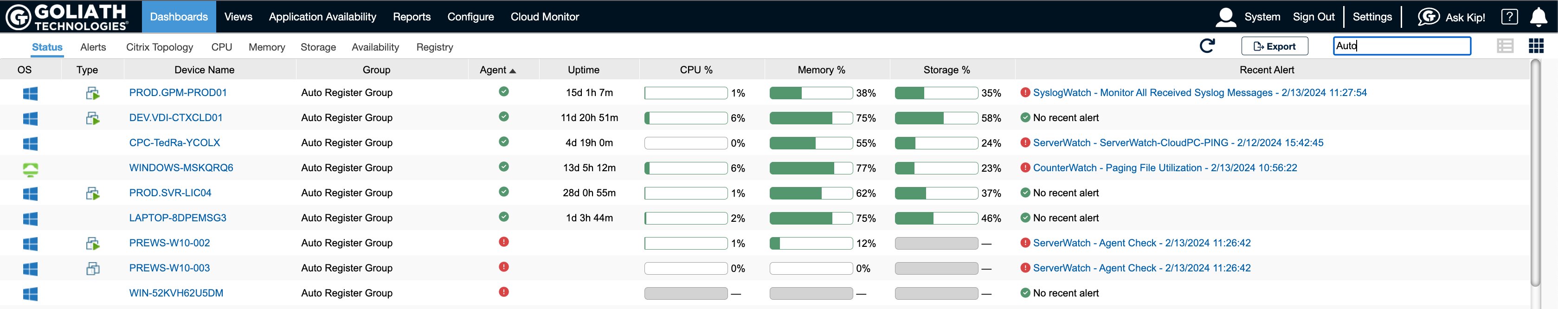The image size is (1558, 309).
Task: Select the virtual desktop OS icon for WINDOWS-MSKQRQ6
Action: pyautogui.click(x=30, y=168)
